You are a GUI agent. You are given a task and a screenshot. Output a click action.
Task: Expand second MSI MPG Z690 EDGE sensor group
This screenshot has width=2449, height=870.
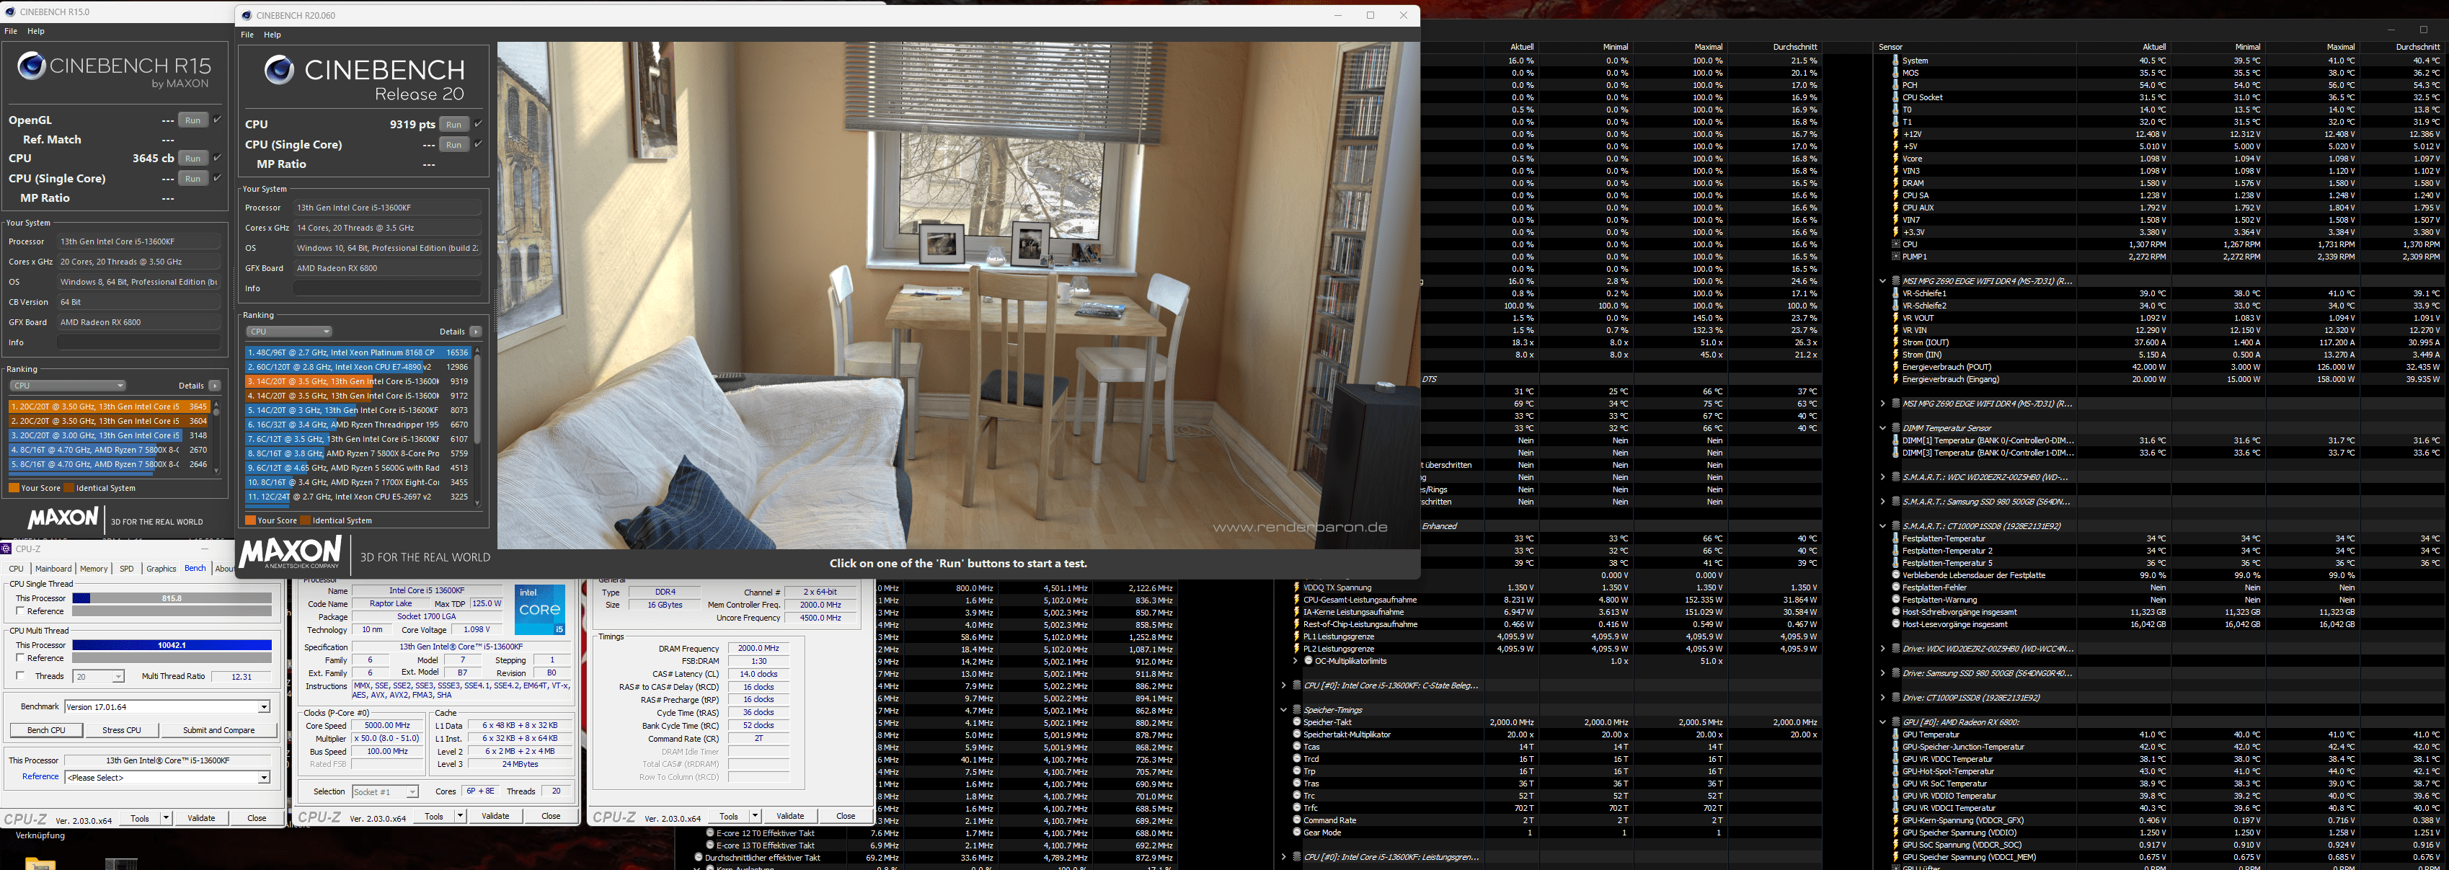pos(1882,404)
